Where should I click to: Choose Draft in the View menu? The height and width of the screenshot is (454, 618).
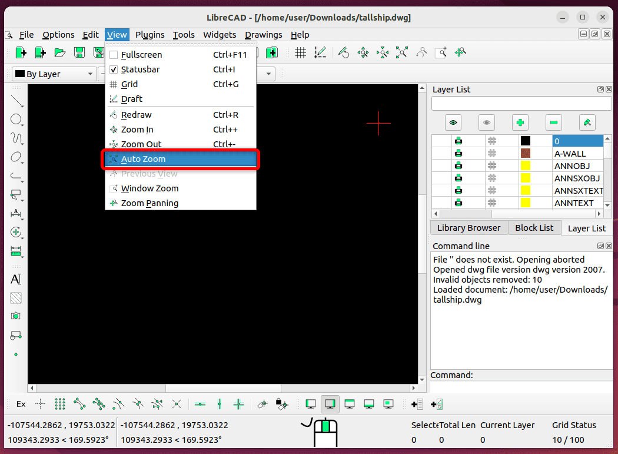tap(181, 99)
